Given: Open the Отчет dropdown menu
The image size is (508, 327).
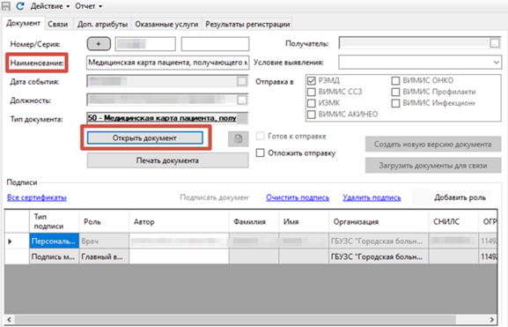Looking at the screenshot, I should click(x=89, y=6).
